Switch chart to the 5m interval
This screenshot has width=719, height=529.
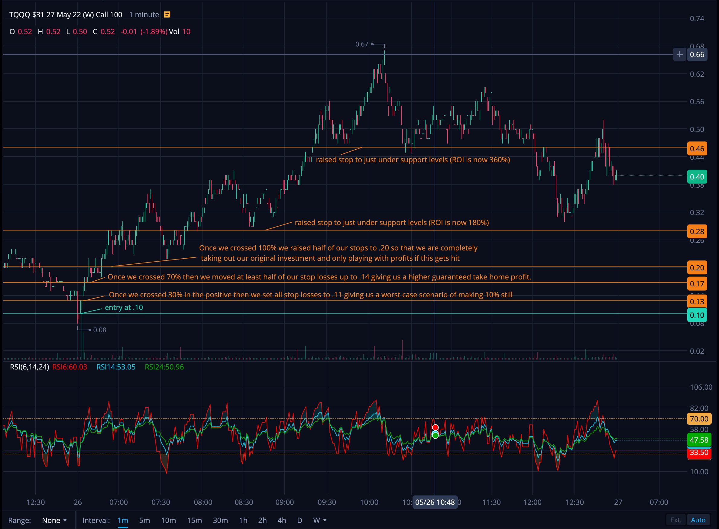click(x=145, y=520)
